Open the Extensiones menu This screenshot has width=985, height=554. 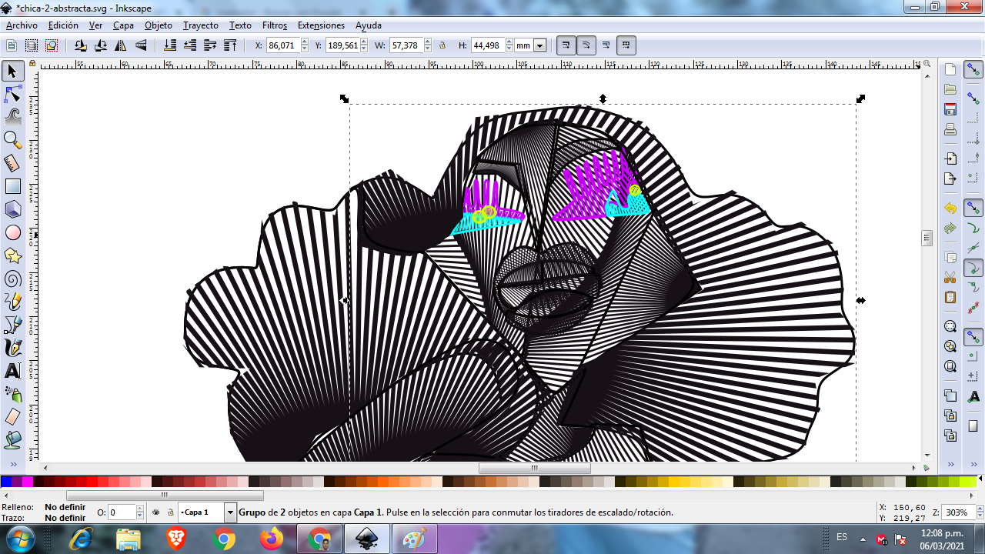click(x=321, y=25)
